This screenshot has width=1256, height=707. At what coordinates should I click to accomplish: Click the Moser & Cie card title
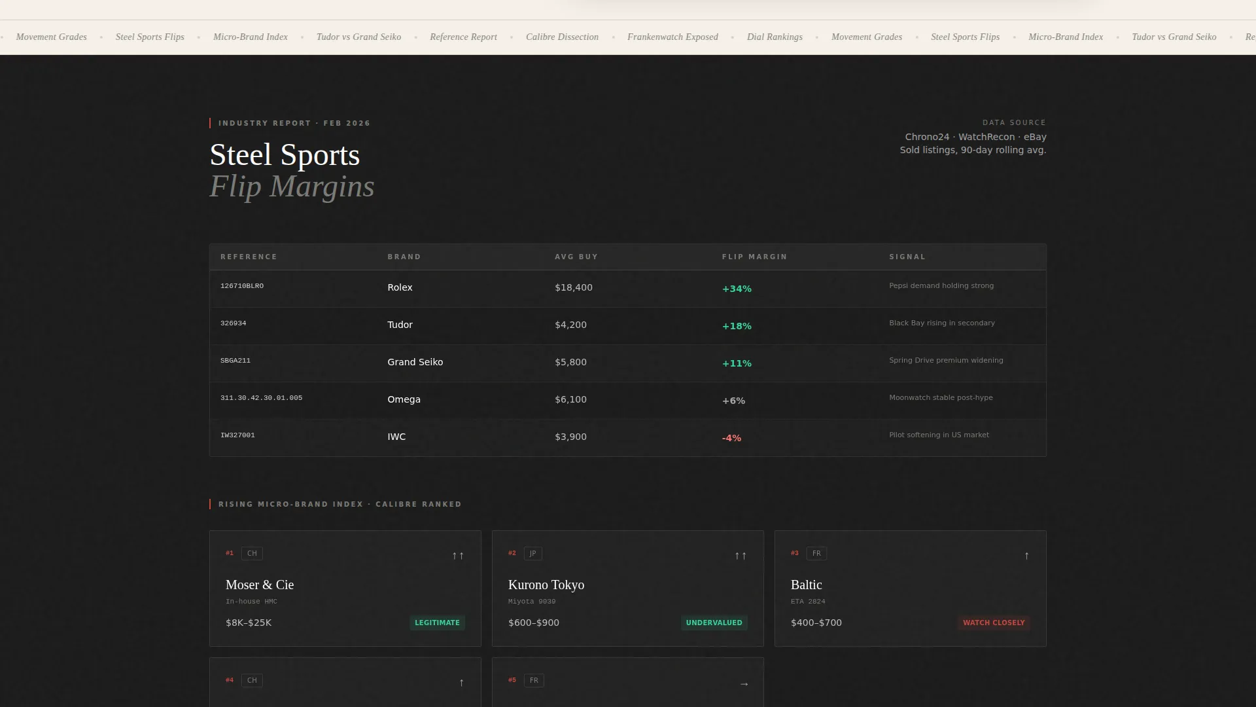[x=260, y=585]
